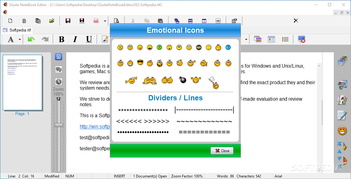Export the document to PDF
Screen dimensions: 351x179
pos(96,21)
